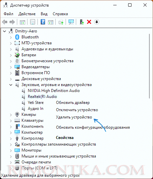Expand Контроллеры запоминающих устройств category
This screenshot has height=179, width=153.
point(11,144)
